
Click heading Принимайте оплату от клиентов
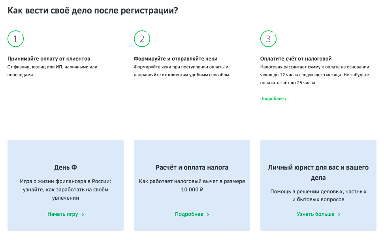click(49, 59)
